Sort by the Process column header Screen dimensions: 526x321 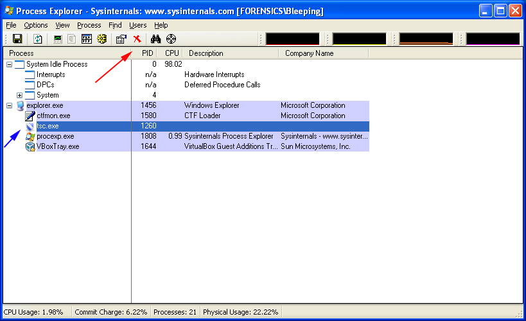click(67, 53)
